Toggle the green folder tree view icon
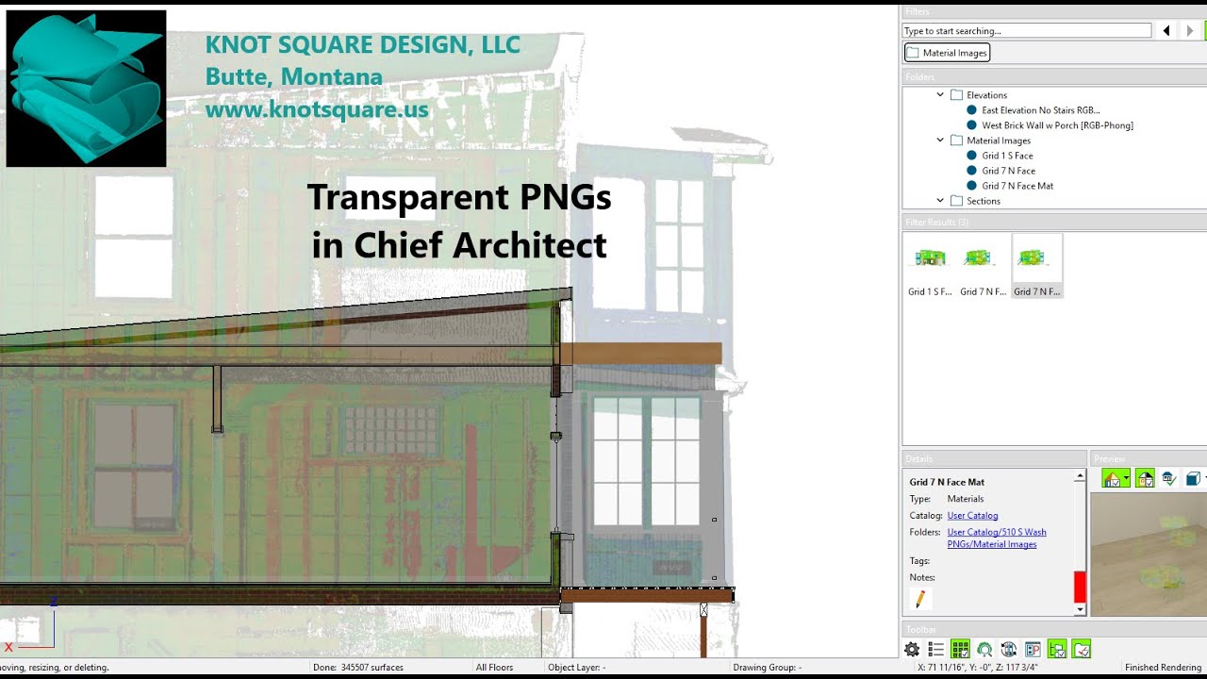This screenshot has width=1207, height=679. [x=1057, y=649]
